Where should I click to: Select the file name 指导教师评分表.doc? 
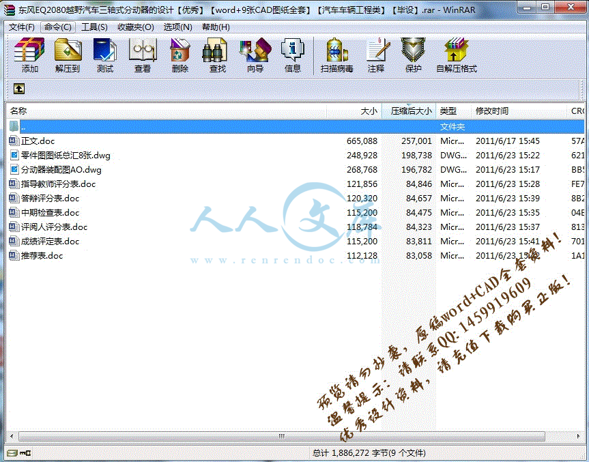(x=58, y=184)
